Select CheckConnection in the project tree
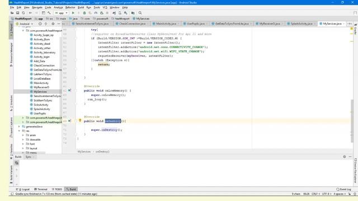358x201 pixels. 44,65
